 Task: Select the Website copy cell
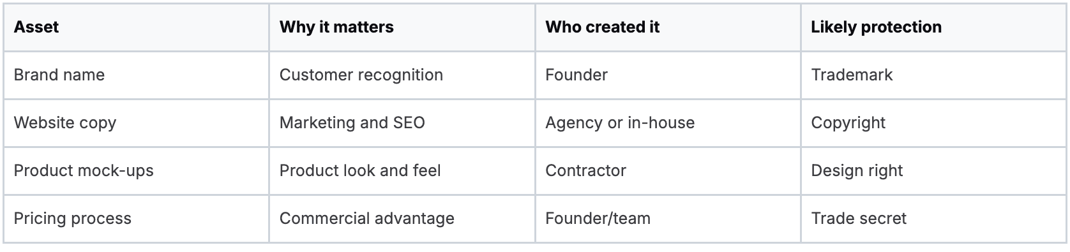[136, 123]
